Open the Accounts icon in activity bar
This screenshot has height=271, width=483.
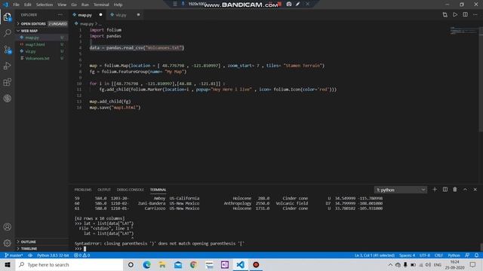pos(8,227)
